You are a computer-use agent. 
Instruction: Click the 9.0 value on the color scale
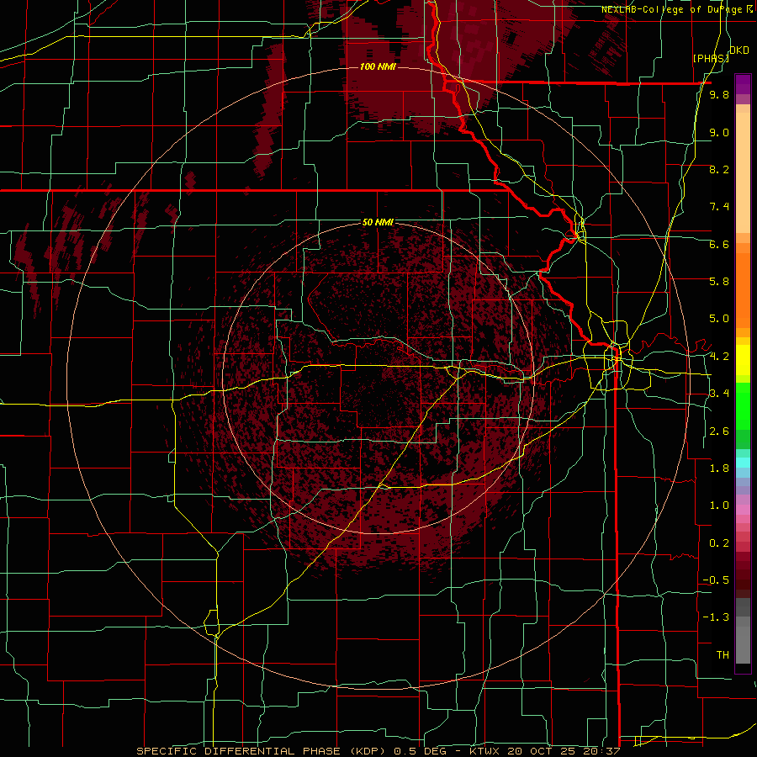coord(719,133)
